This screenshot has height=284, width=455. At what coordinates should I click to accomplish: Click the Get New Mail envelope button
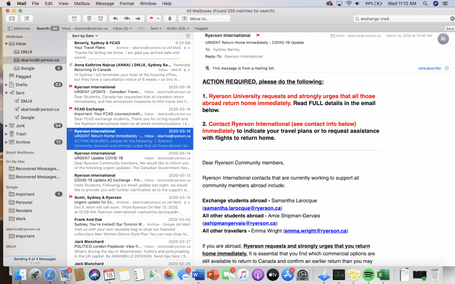pos(12,19)
